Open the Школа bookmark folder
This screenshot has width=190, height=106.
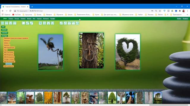click(69, 14)
